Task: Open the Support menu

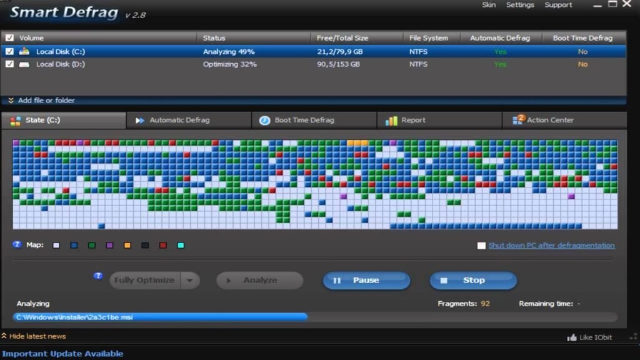Action: click(x=558, y=5)
